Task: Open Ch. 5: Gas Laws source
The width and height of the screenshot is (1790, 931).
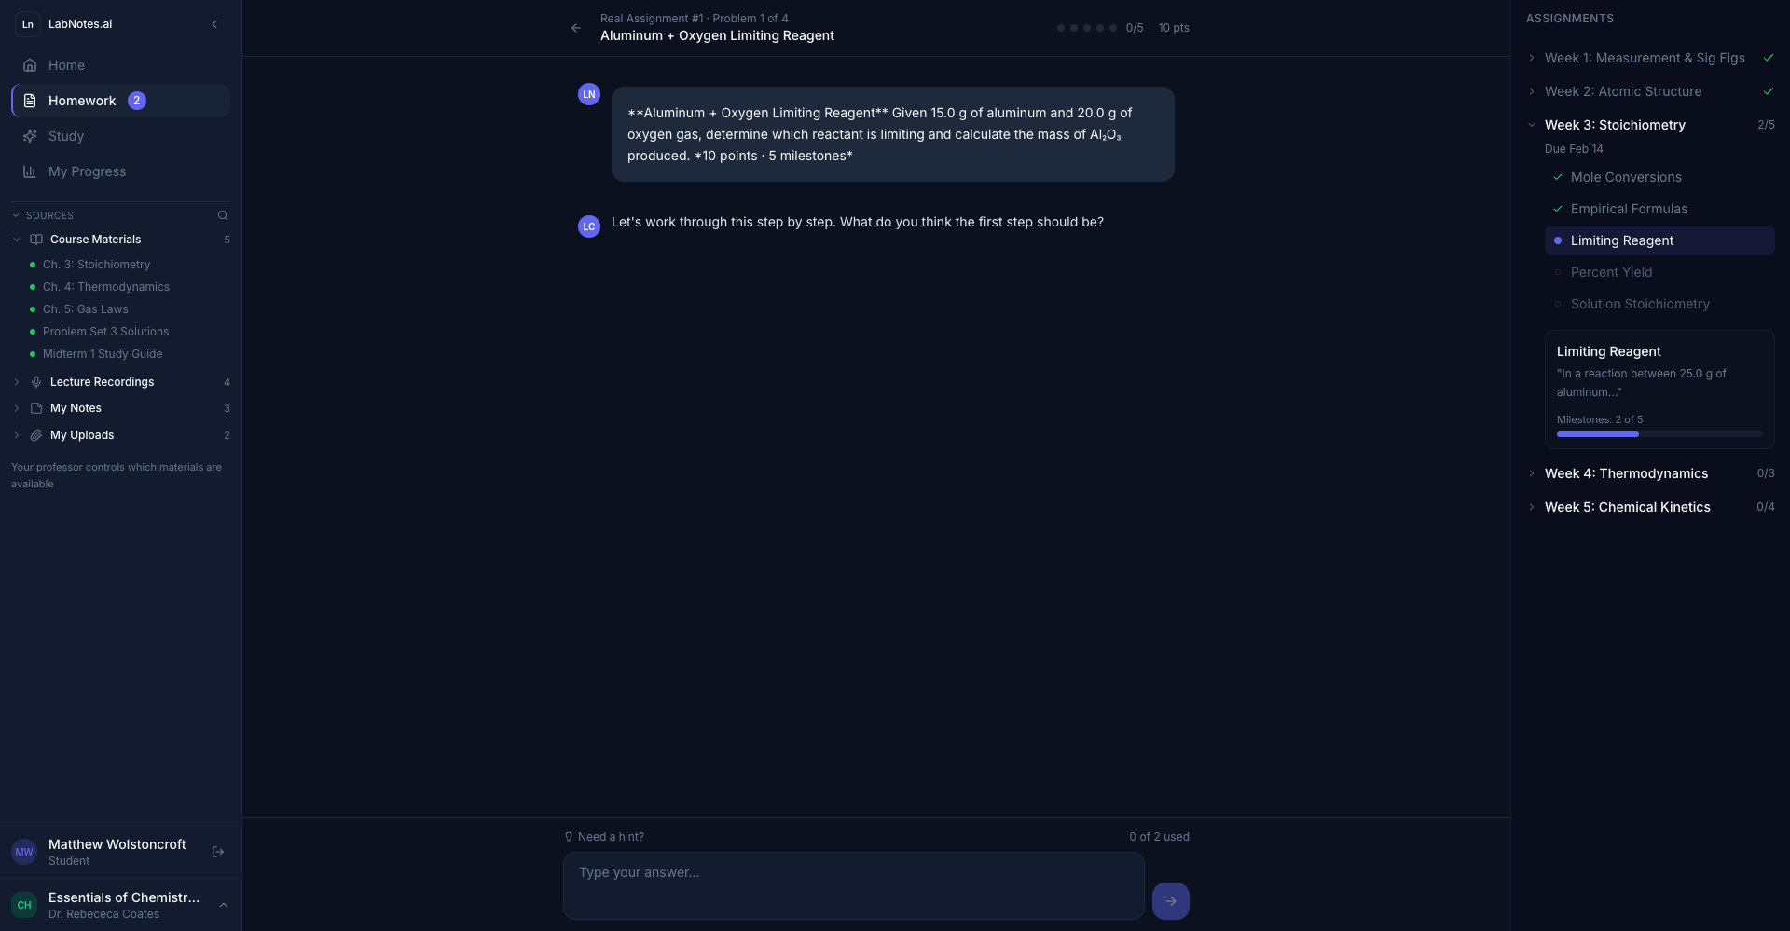Action: (85, 308)
